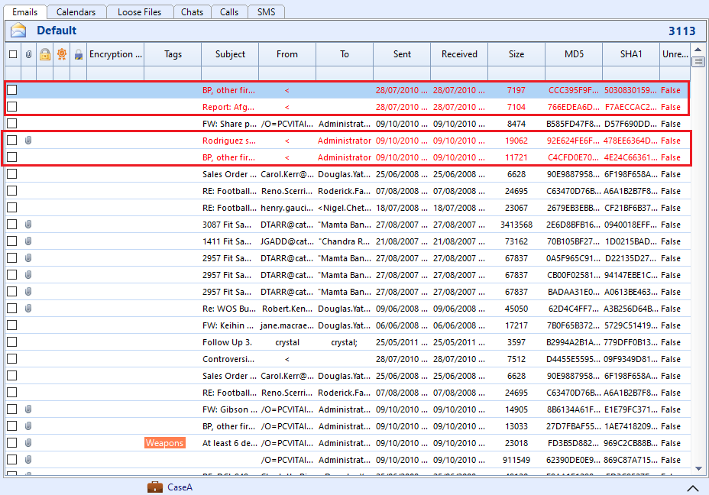The height and width of the screenshot is (495, 709).
Task: Click paperclip on the 3087 Fit Sa email
Action: click(x=28, y=225)
